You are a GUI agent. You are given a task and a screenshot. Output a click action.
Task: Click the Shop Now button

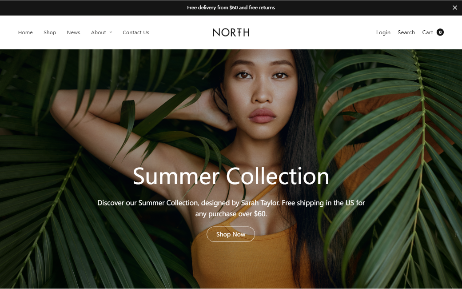231,234
